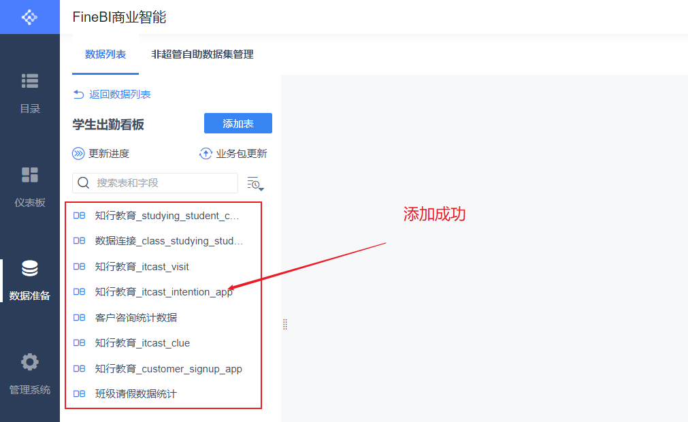Click the 业务包更新 label
The image size is (688, 422).
[x=242, y=154]
